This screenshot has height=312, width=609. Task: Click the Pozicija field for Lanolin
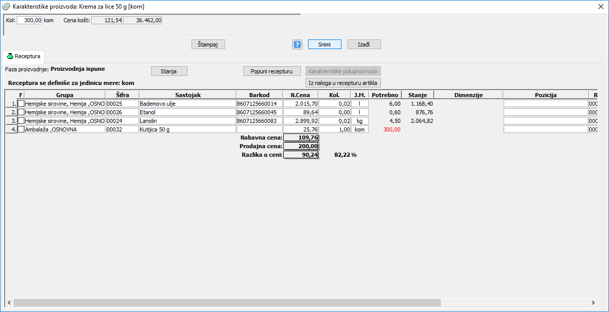pyautogui.click(x=545, y=121)
